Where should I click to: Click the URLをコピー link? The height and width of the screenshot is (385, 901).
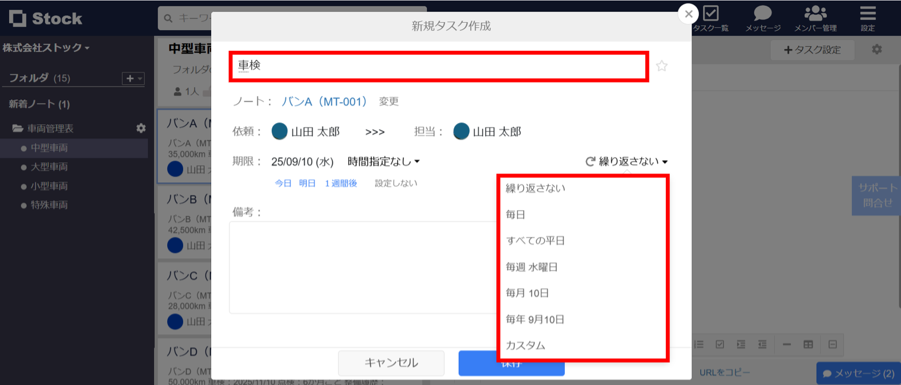[725, 372]
